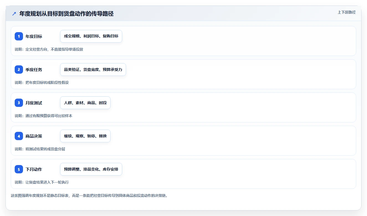367x216 pixels.
Task: Click the 月度测试 step title
Action: 34,103
